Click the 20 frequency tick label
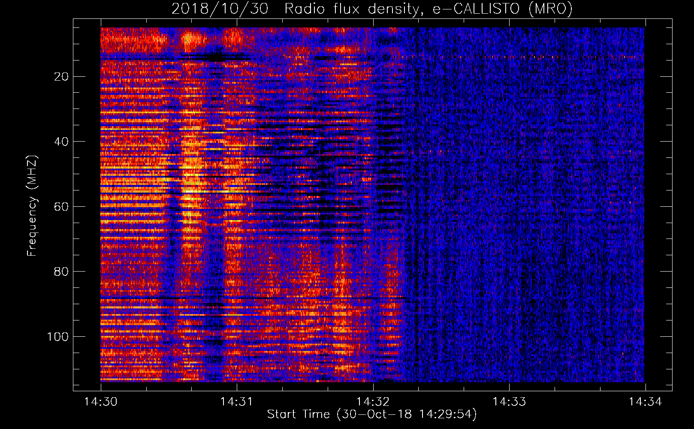This screenshot has height=429, width=694. coord(62,77)
